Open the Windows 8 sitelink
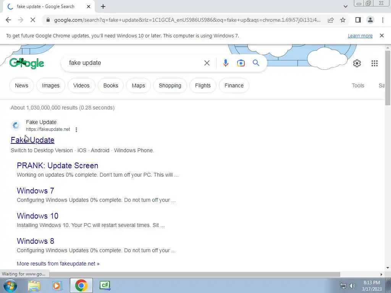 tap(36, 241)
